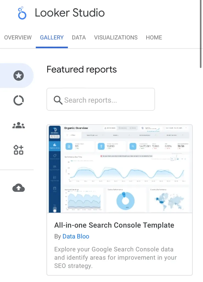The height and width of the screenshot is (282, 203).
Task: Click the Explore your Google Search Console description
Action: [115, 258]
